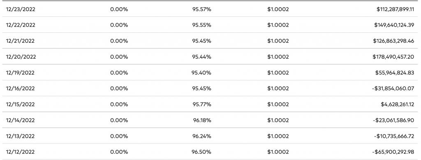Select the 12/13/2022 date cell
The image size is (421, 160).
pyautogui.click(x=20, y=136)
